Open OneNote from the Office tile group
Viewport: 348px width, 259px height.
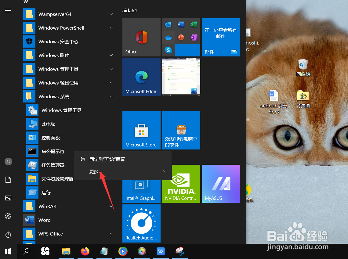[x=194, y=37]
